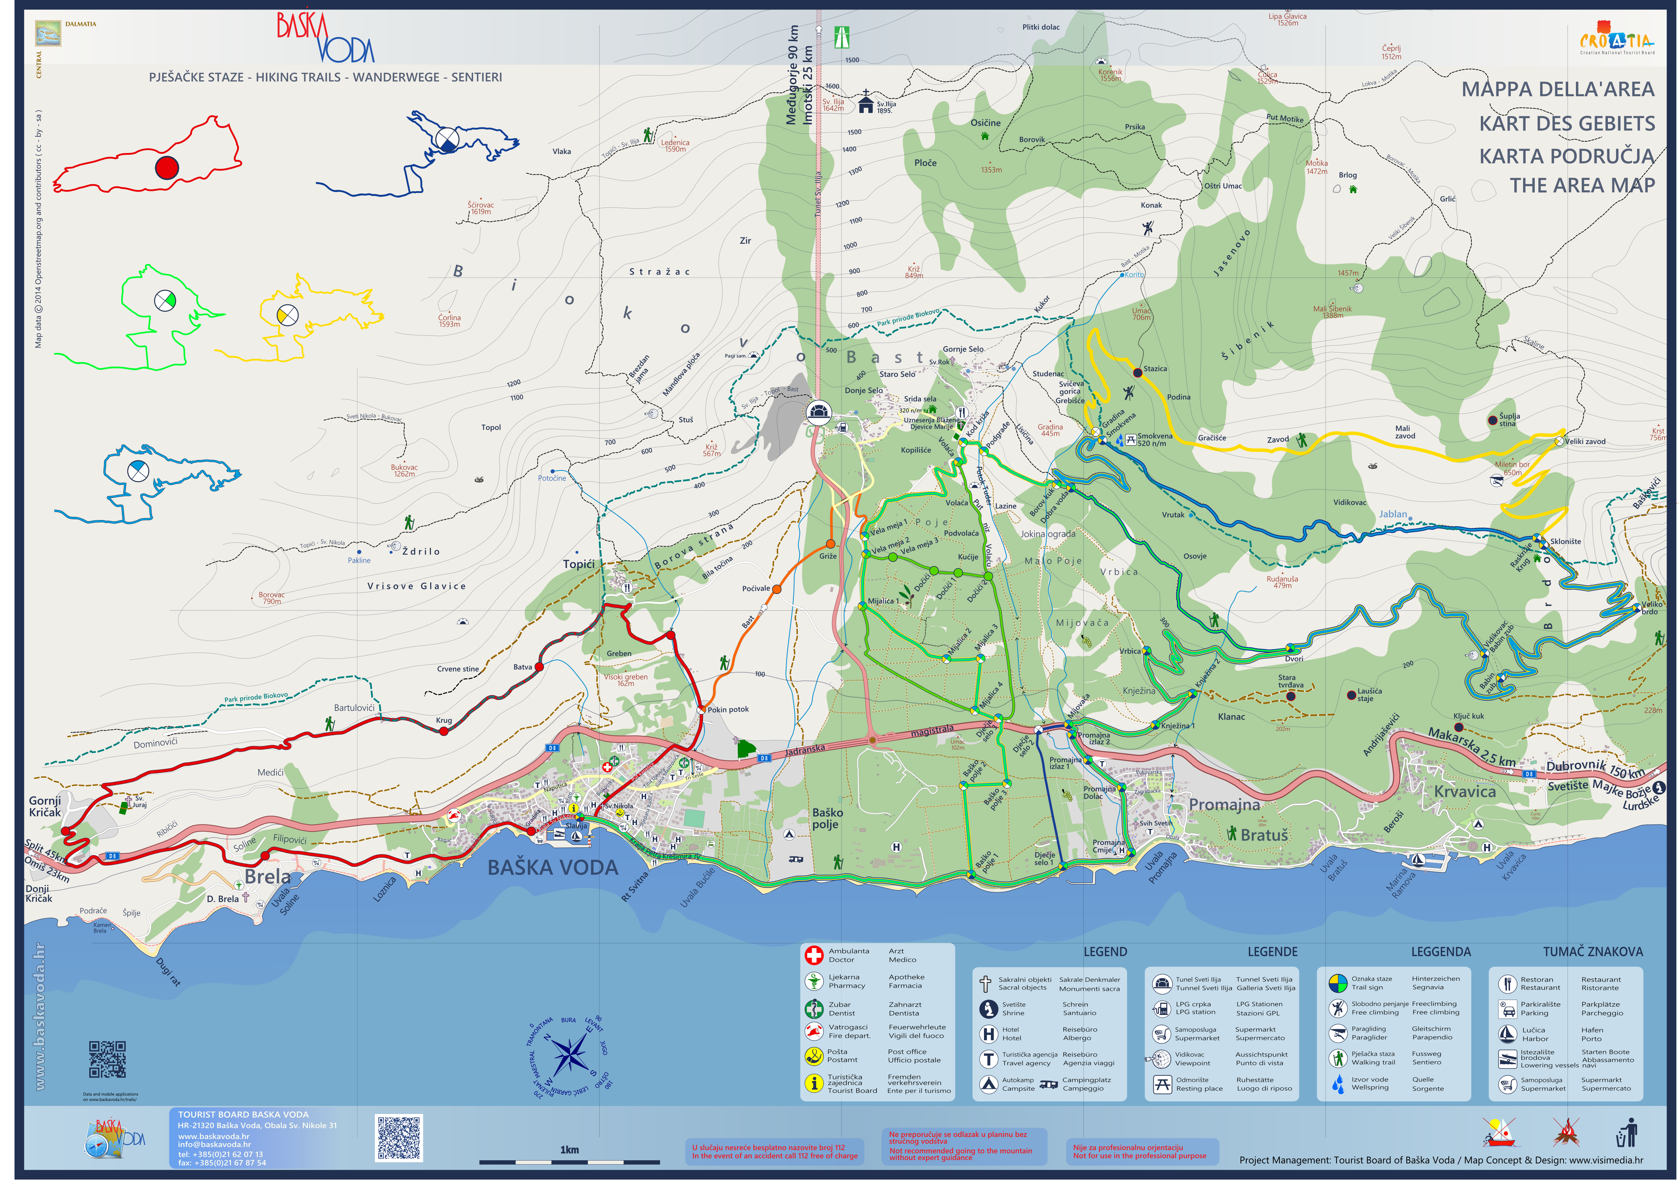Click the green motorway sign near Imotski label
This screenshot has height=1193, width=1679.
pos(842,37)
